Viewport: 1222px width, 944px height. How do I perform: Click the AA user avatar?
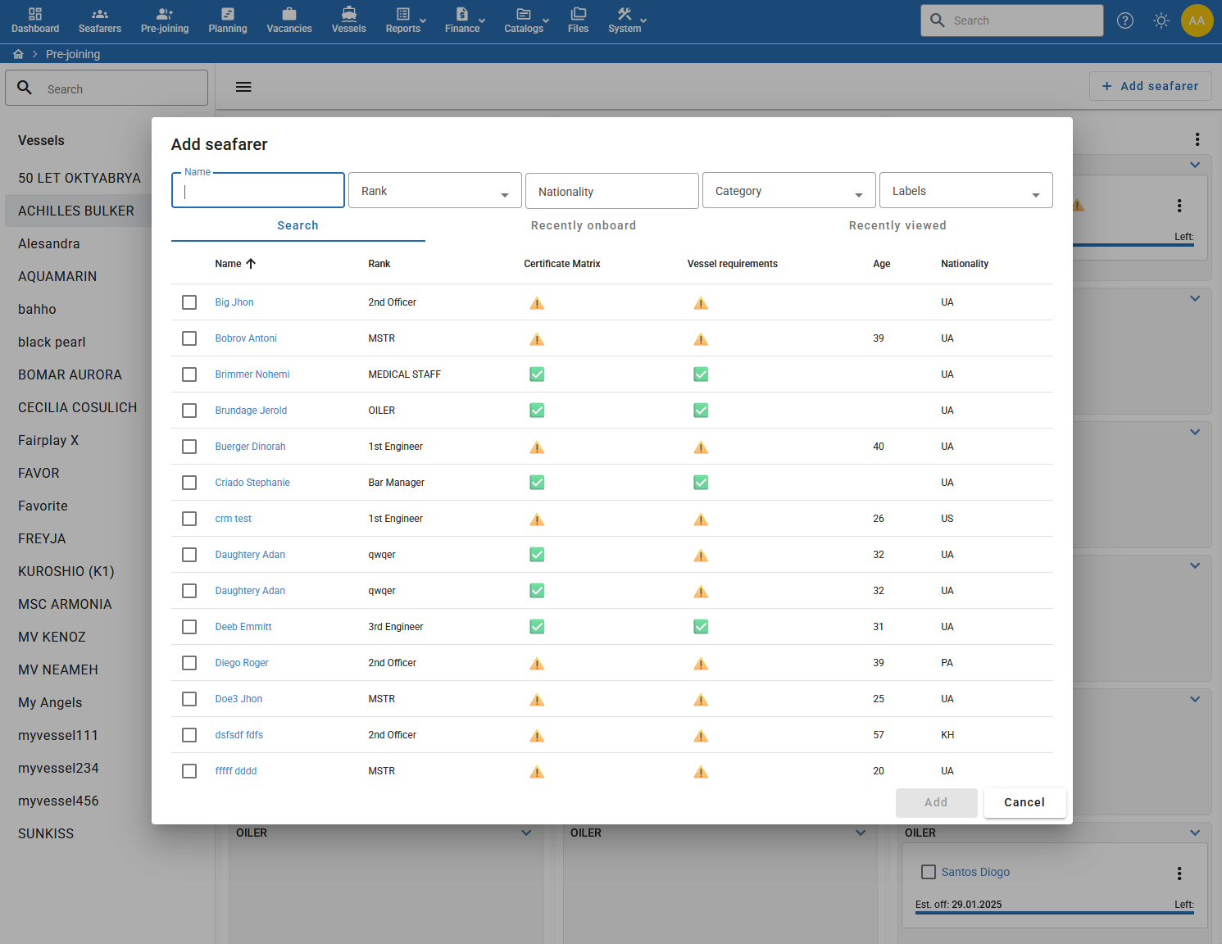click(x=1197, y=20)
